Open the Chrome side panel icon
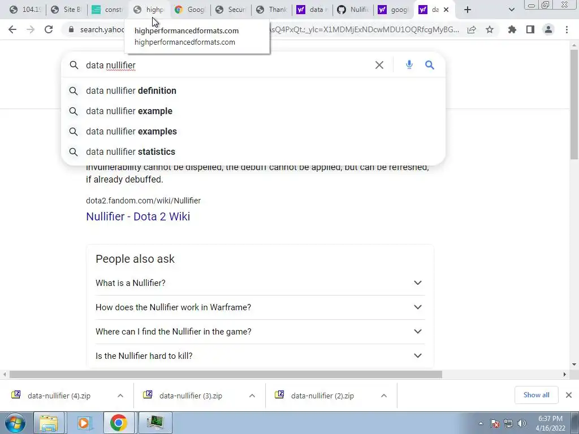579x434 pixels. click(x=530, y=29)
